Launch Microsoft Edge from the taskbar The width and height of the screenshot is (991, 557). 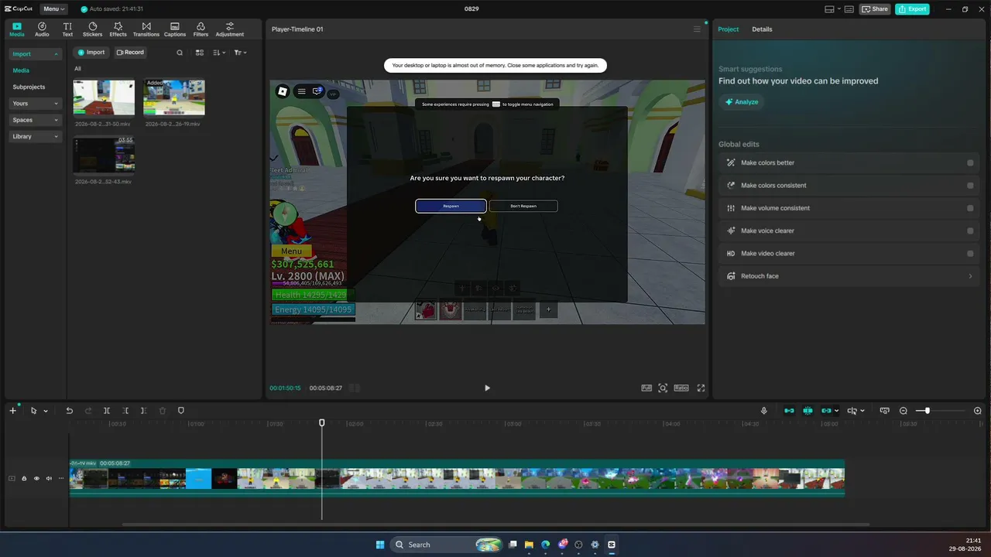pos(545,545)
